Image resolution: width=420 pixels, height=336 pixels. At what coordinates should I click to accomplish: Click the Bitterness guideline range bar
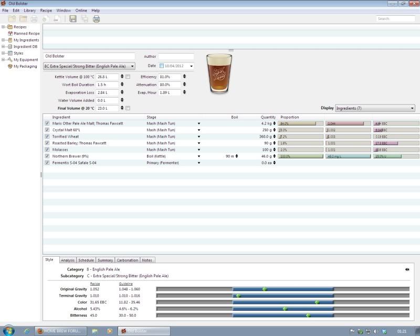[x=283, y=316]
